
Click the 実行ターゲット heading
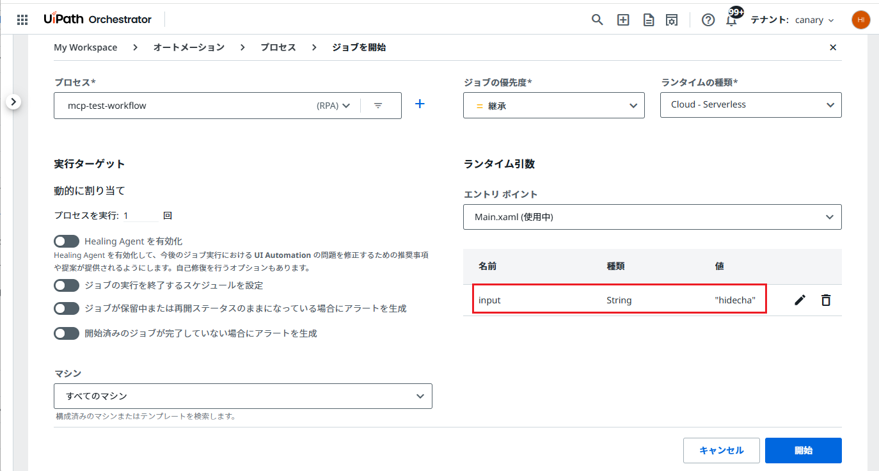[x=90, y=164]
